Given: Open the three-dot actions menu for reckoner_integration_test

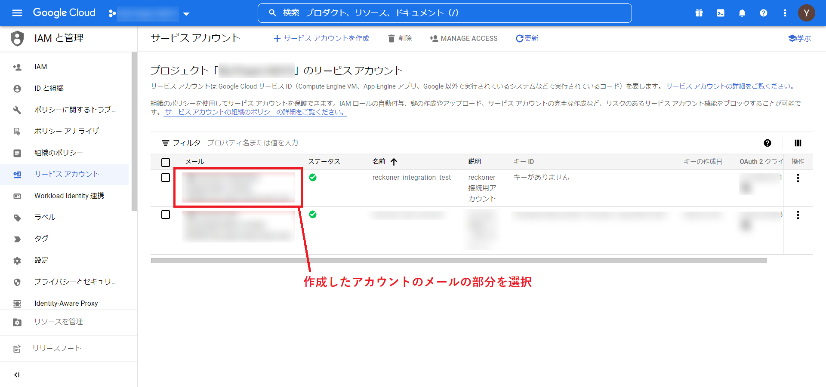Looking at the screenshot, I should coord(798,178).
